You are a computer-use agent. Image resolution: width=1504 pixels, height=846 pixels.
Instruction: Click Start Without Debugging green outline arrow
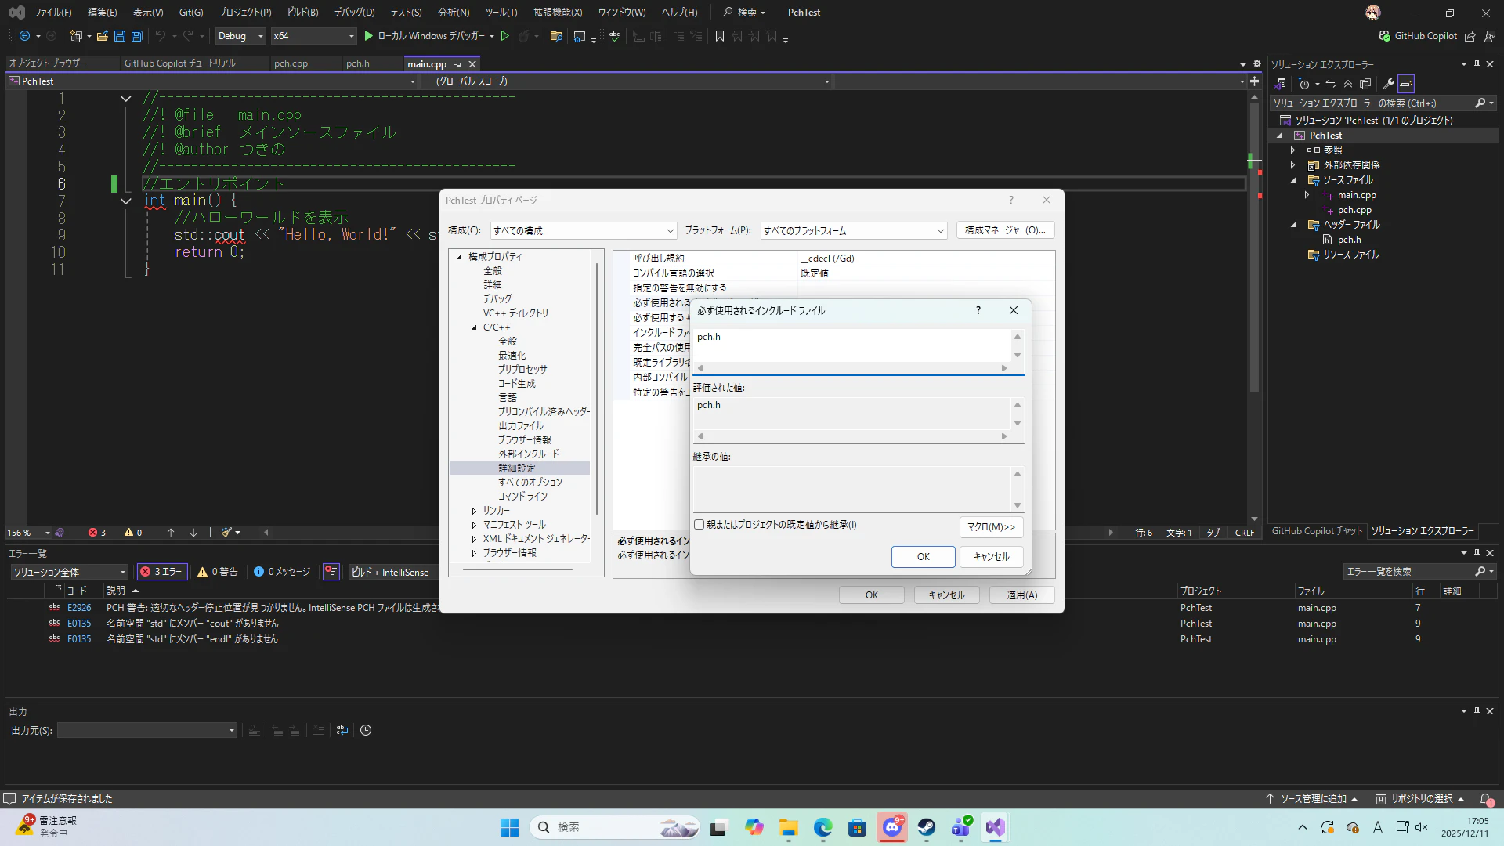pyautogui.click(x=505, y=36)
